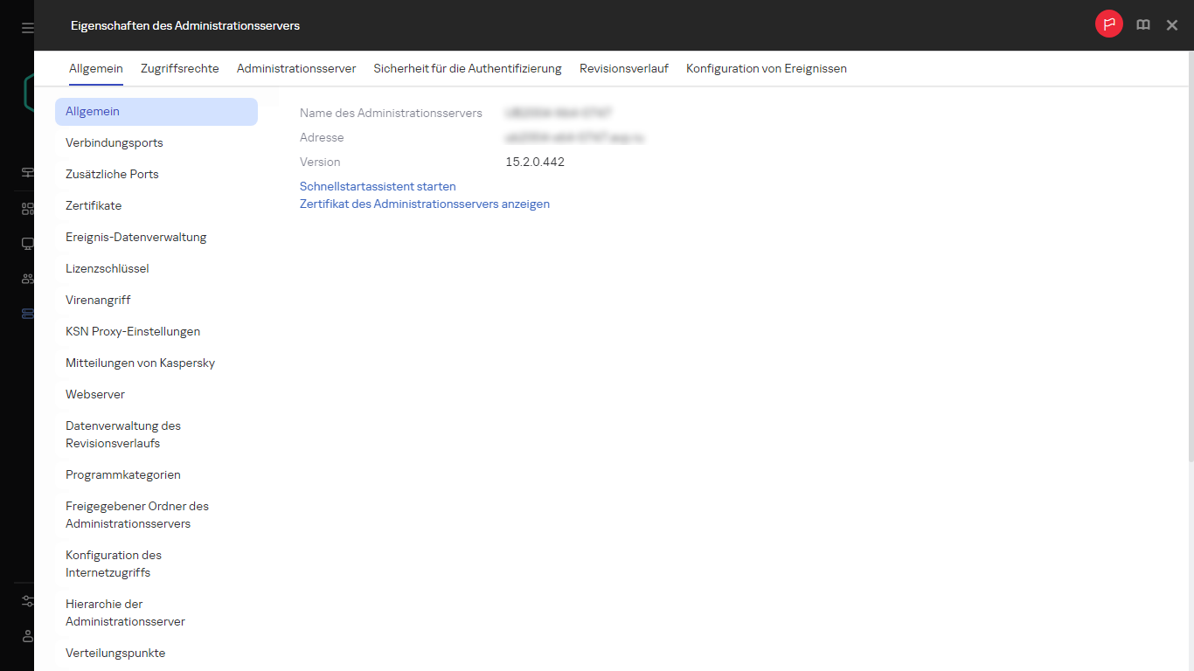
Task: Open the user account icon in sidebar
Action: point(25,636)
